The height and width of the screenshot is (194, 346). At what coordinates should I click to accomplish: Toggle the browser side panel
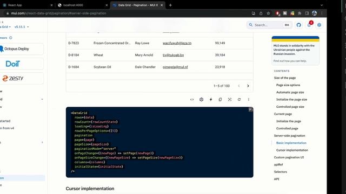(307, 13)
